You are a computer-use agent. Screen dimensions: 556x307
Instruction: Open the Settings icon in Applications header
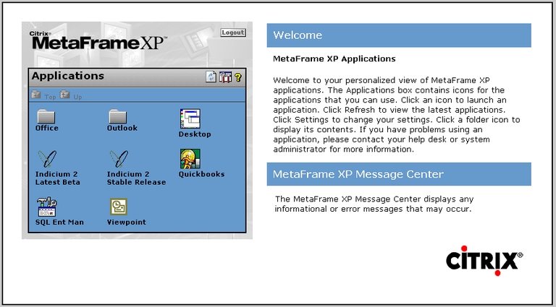224,77
